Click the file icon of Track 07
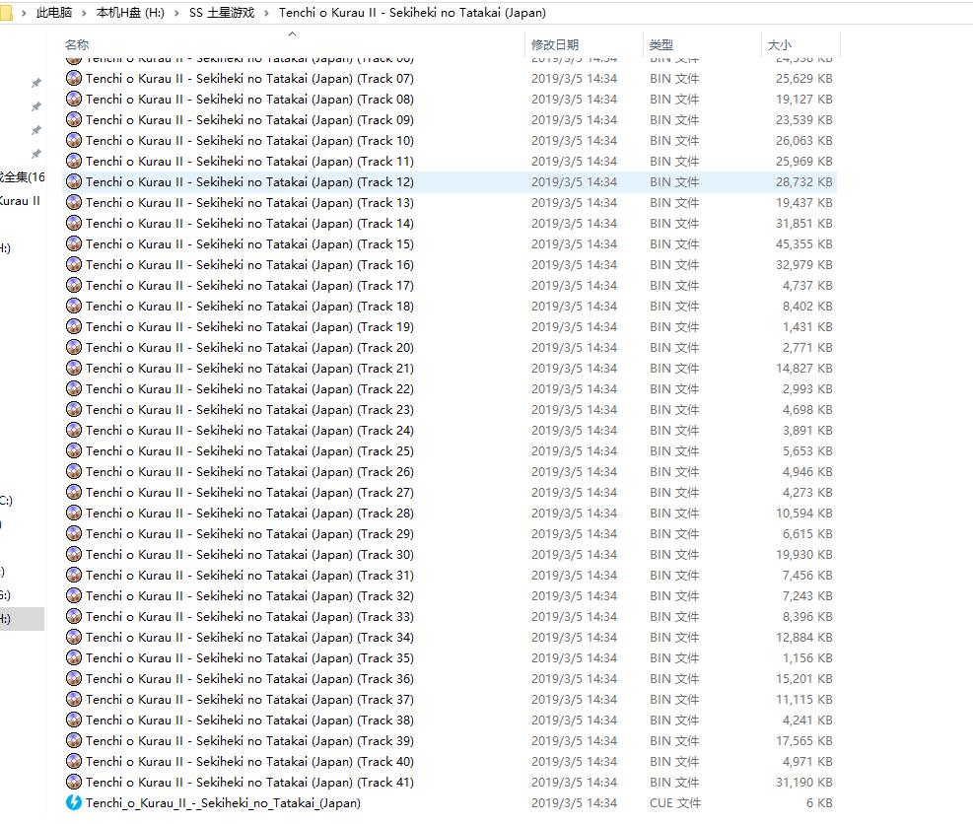 pyautogui.click(x=74, y=78)
